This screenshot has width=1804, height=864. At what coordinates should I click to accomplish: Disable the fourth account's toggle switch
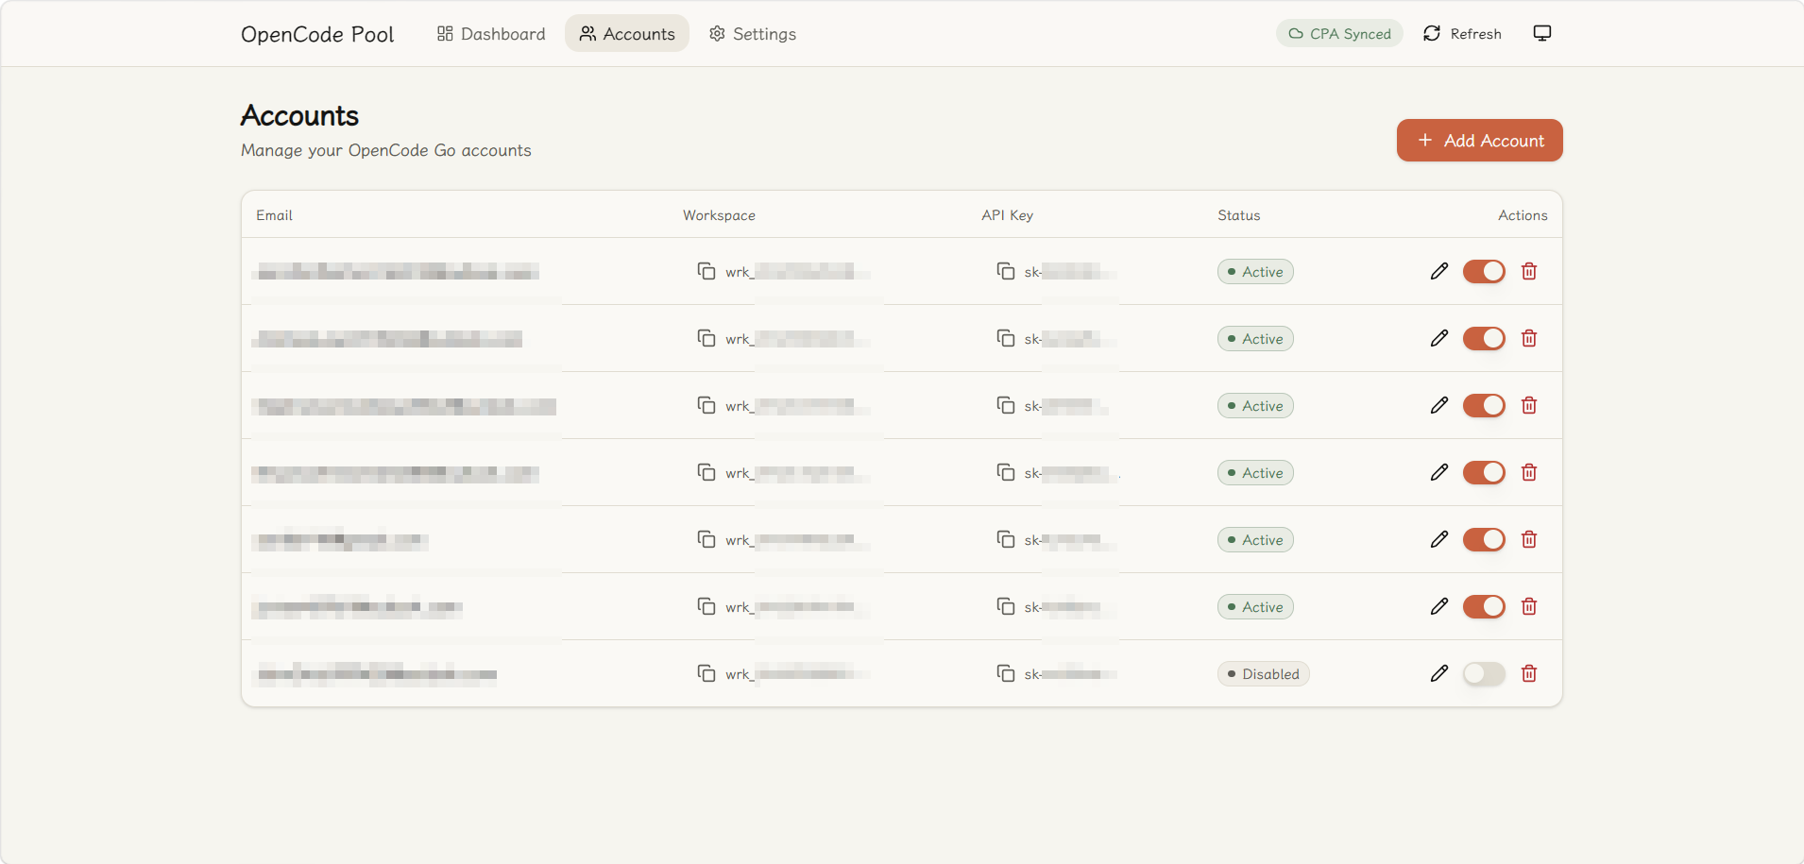(x=1484, y=472)
